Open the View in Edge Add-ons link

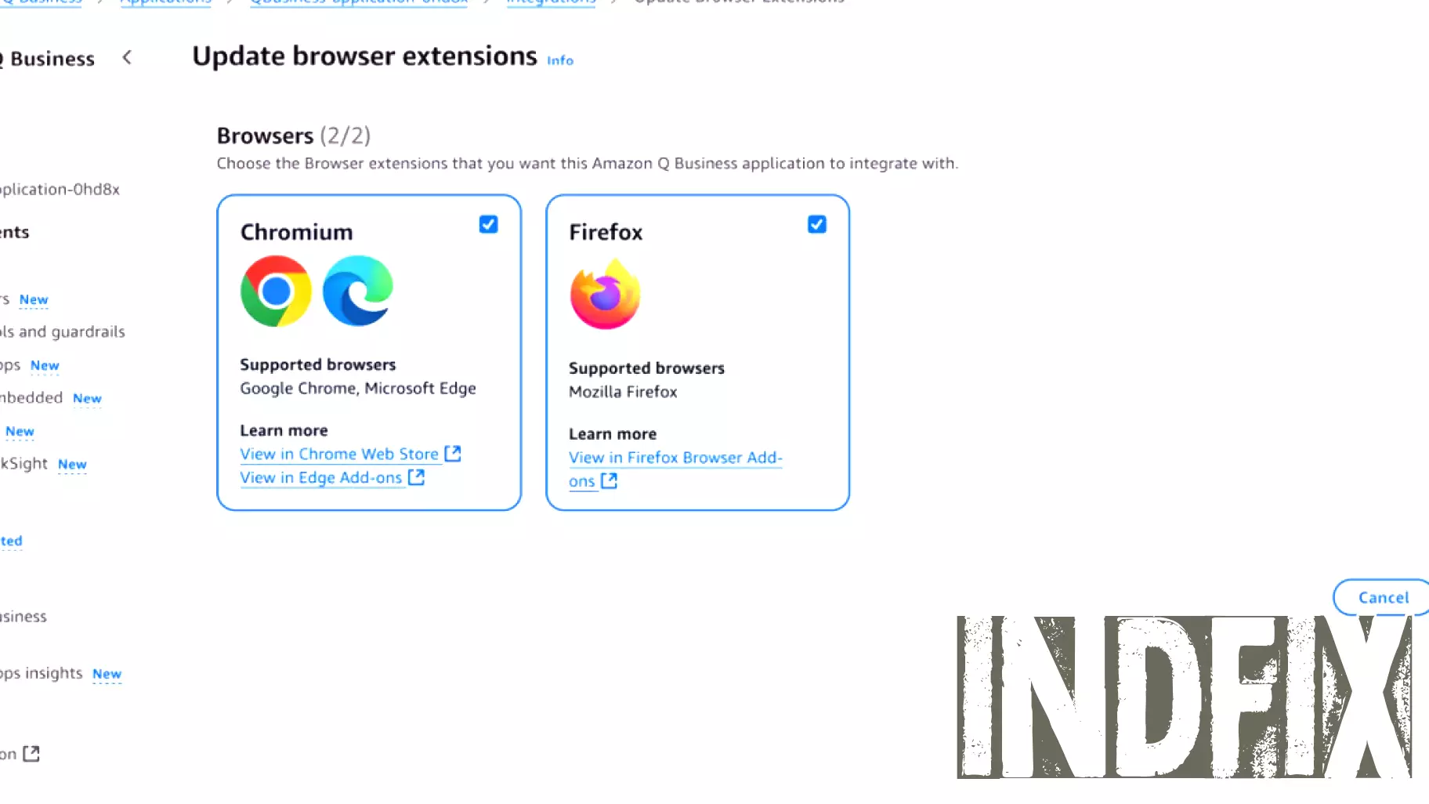320,477
